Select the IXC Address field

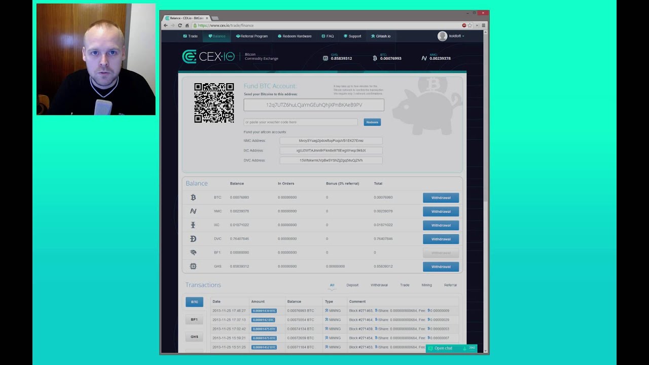(331, 151)
